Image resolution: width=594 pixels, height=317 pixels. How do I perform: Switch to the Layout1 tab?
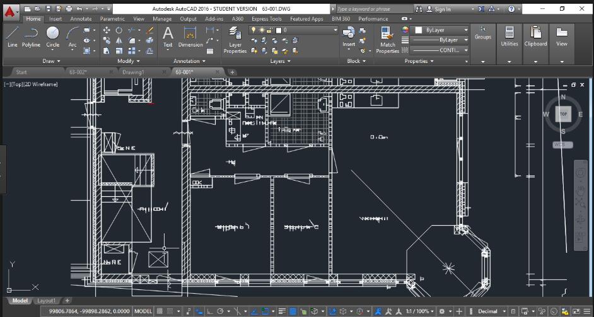click(x=46, y=301)
